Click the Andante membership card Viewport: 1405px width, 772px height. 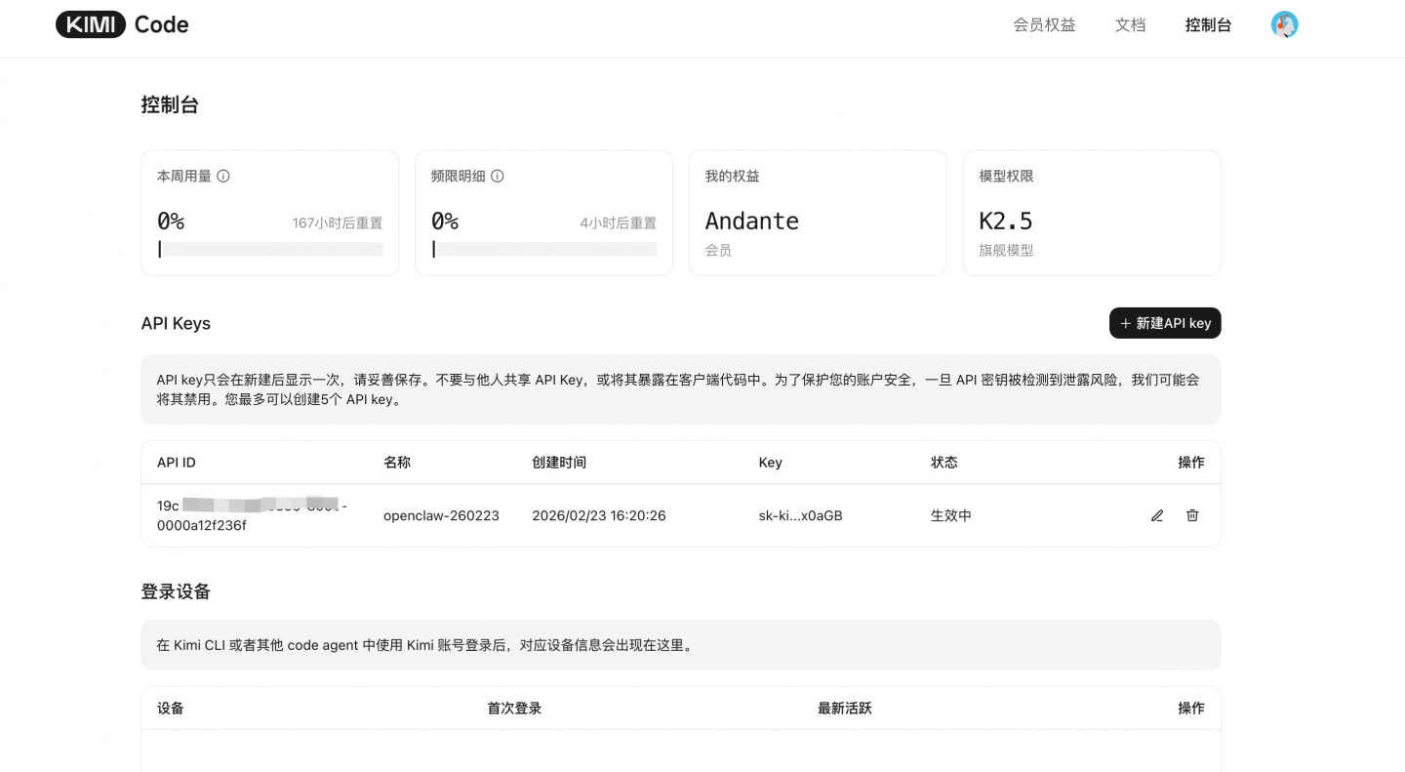tap(818, 213)
